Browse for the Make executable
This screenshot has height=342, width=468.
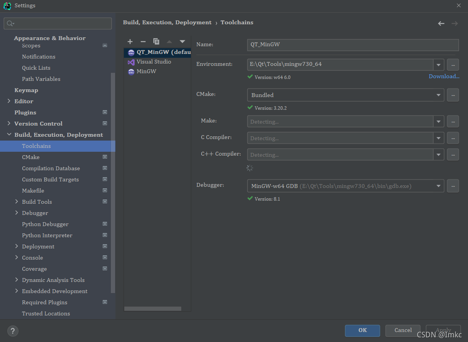[453, 121]
